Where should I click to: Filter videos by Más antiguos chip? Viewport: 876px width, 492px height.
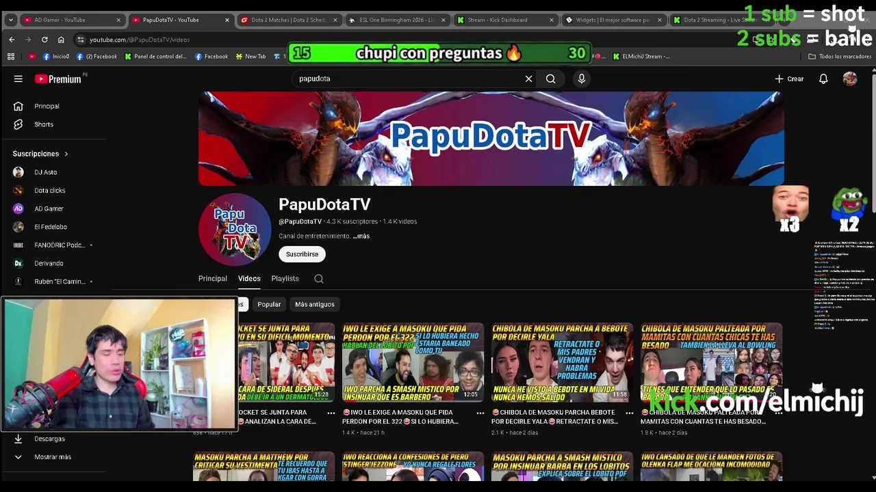coord(315,304)
